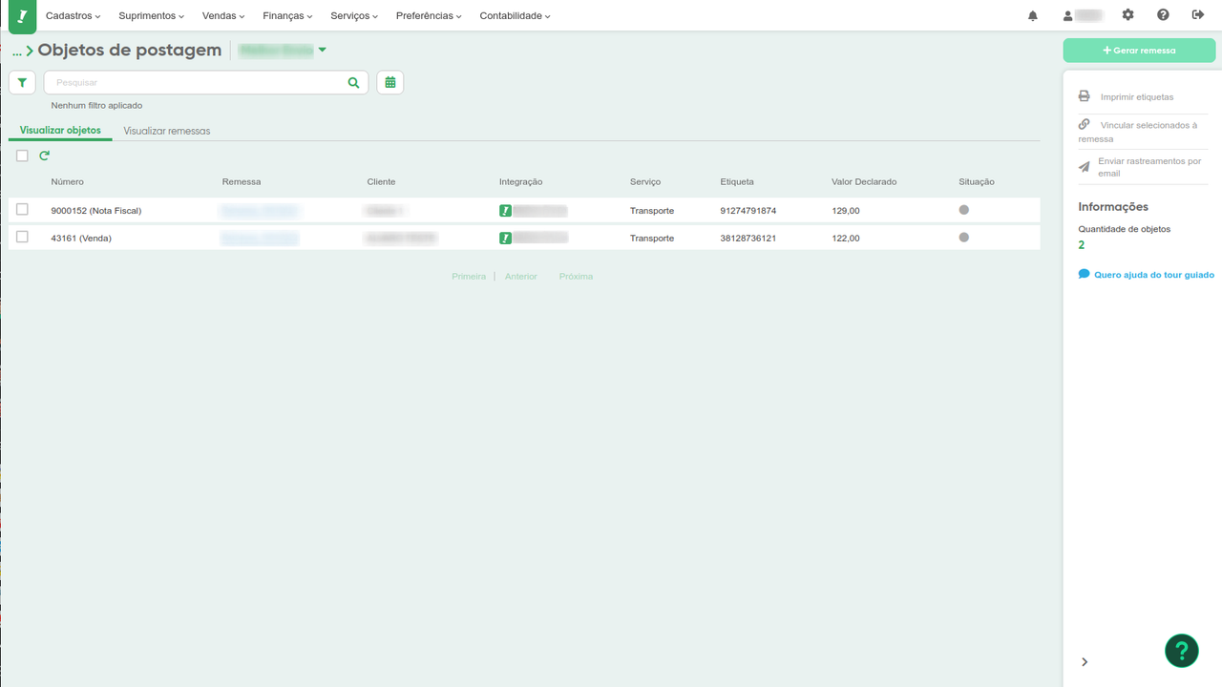Image resolution: width=1222 pixels, height=687 pixels.
Task: Click the logout icon
Action: point(1198,15)
